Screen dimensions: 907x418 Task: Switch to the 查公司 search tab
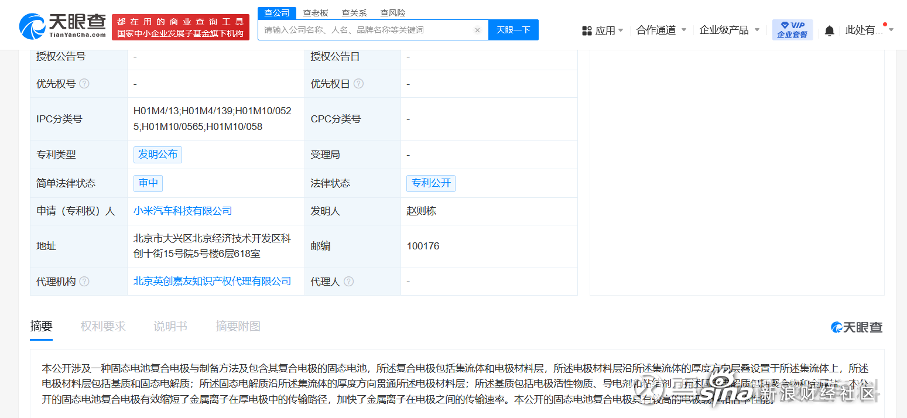point(277,13)
